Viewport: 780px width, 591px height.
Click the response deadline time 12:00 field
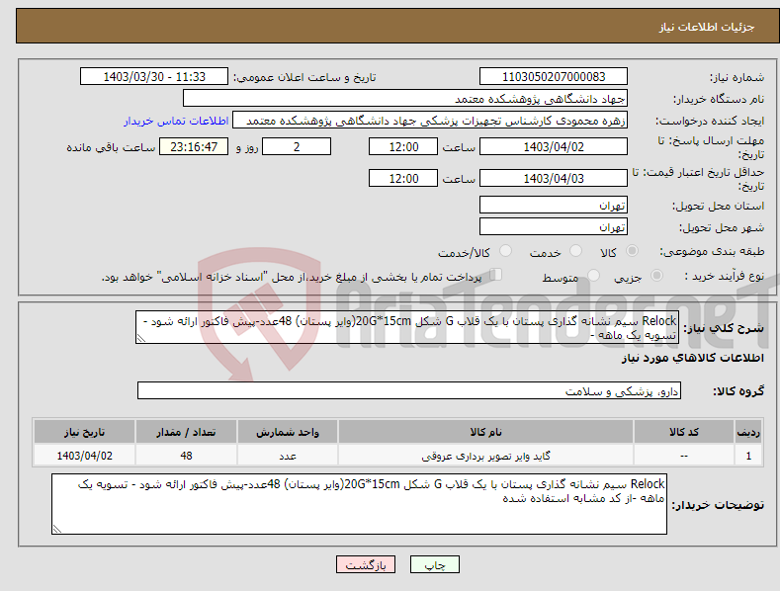[x=403, y=146]
